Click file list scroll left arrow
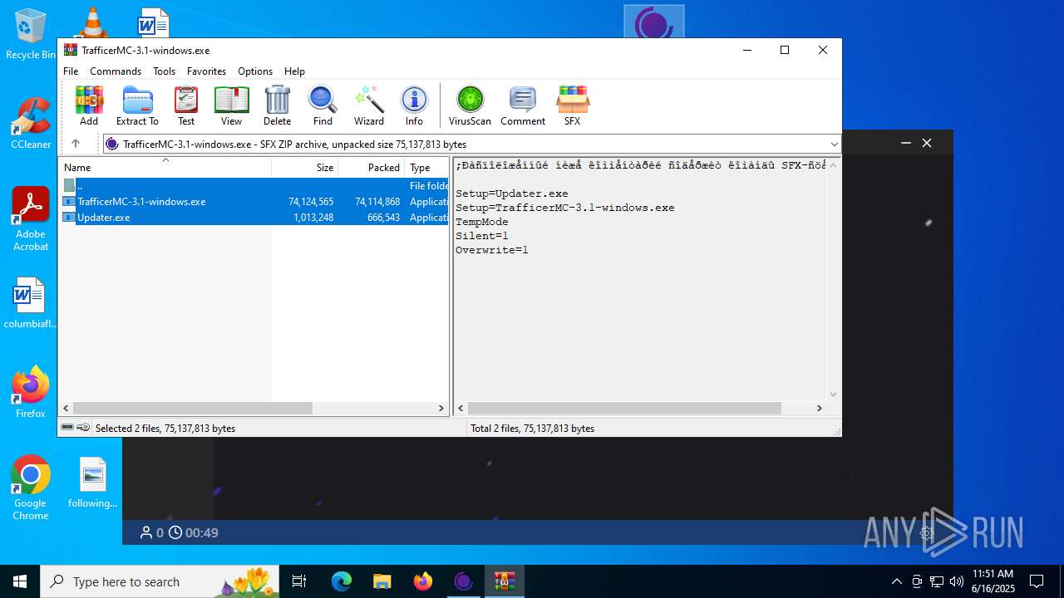The height and width of the screenshot is (598, 1064). pyautogui.click(x=66, y=408)
